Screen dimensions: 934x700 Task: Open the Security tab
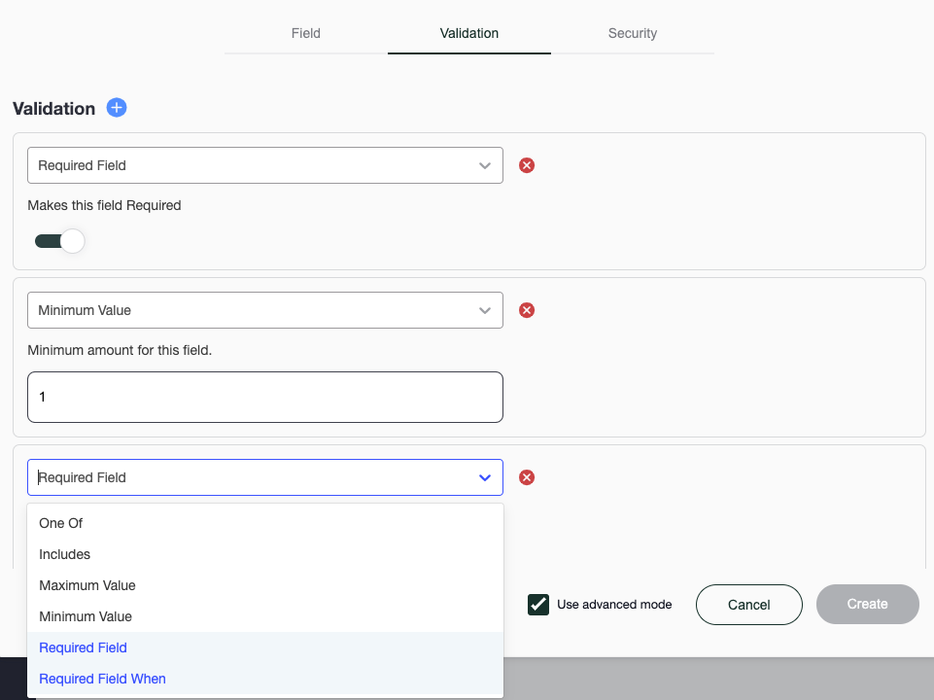(633, 33)
